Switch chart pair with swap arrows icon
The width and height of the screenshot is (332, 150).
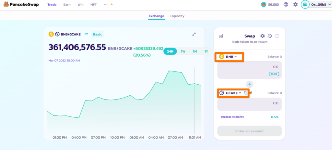click(x=86, y=34)
